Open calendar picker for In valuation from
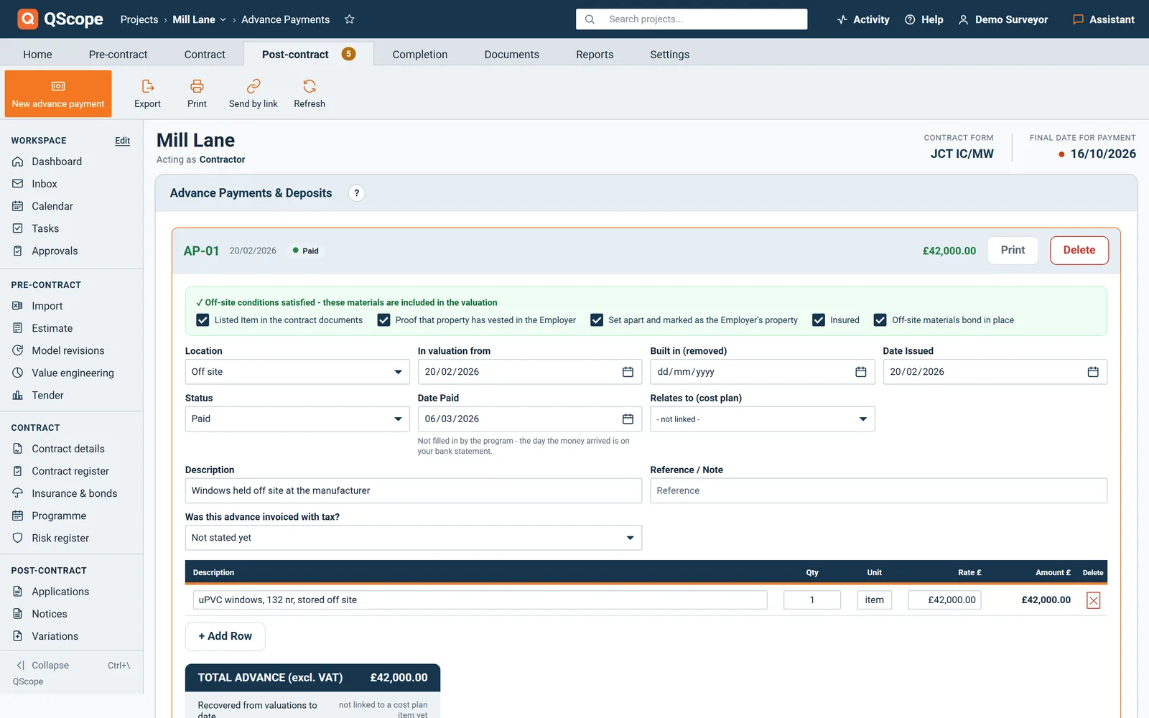 point(628,372)
